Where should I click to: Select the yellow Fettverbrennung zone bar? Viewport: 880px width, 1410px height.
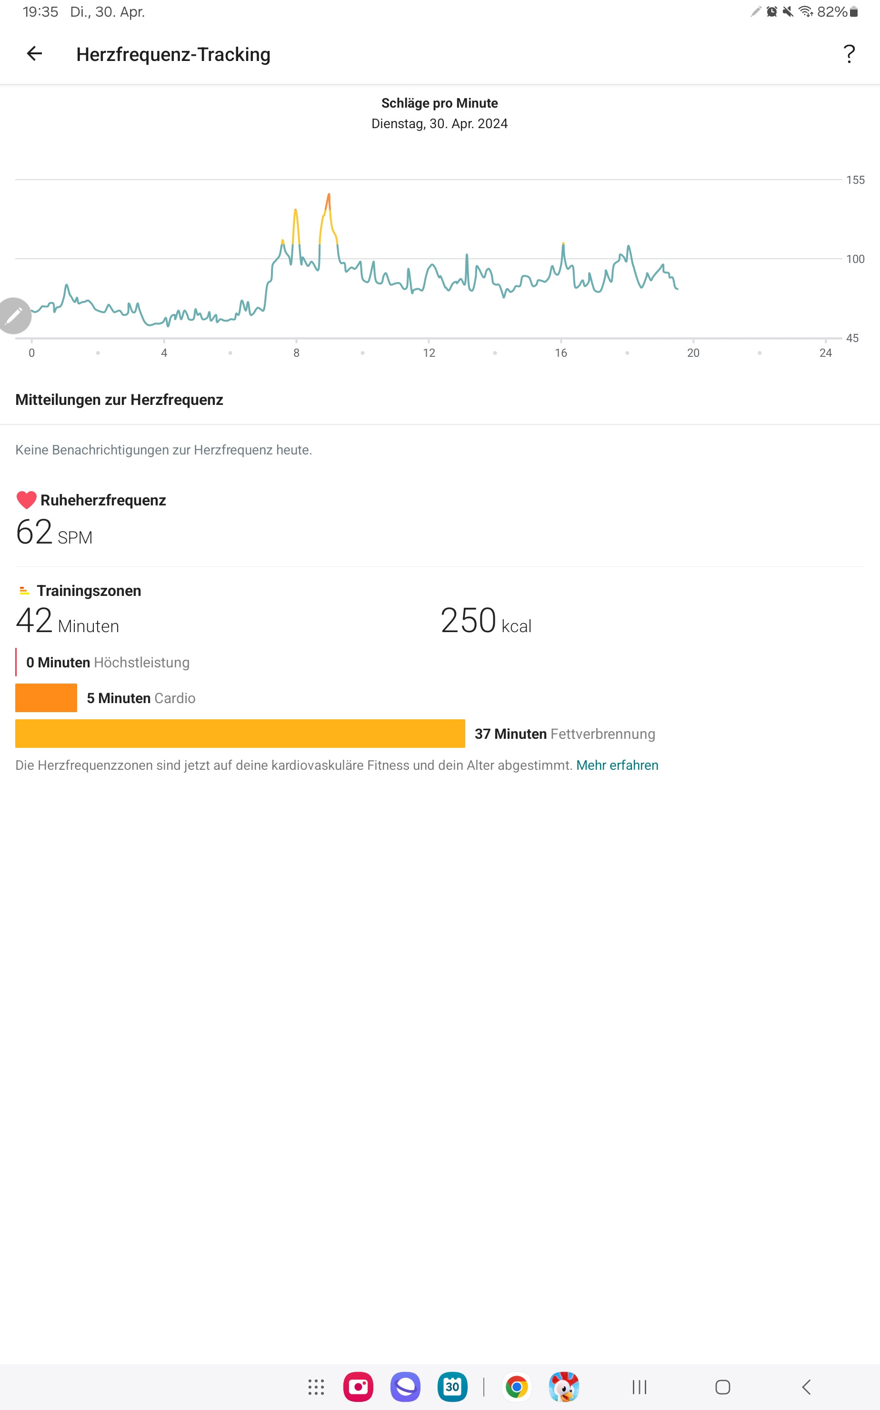click(x=240, y=734)
